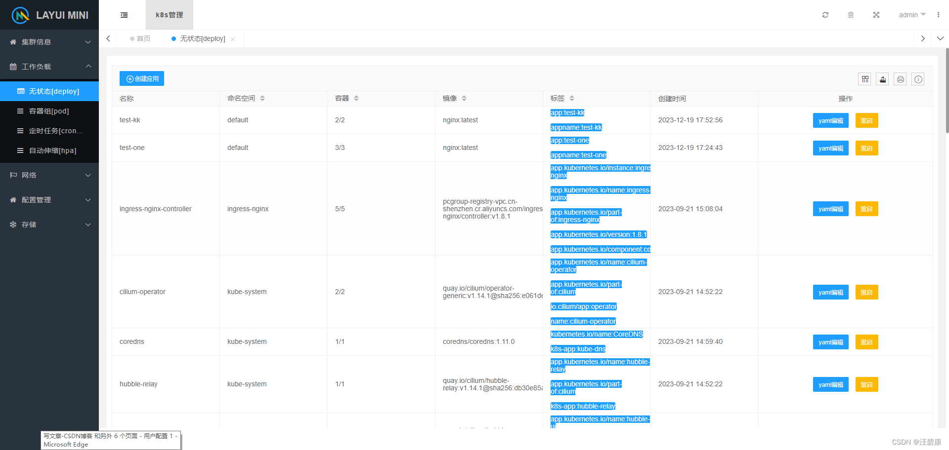The width and height of the screenshot is (949, 450).
Task: Click the LAYUI MINI logo
Action: 49,15
